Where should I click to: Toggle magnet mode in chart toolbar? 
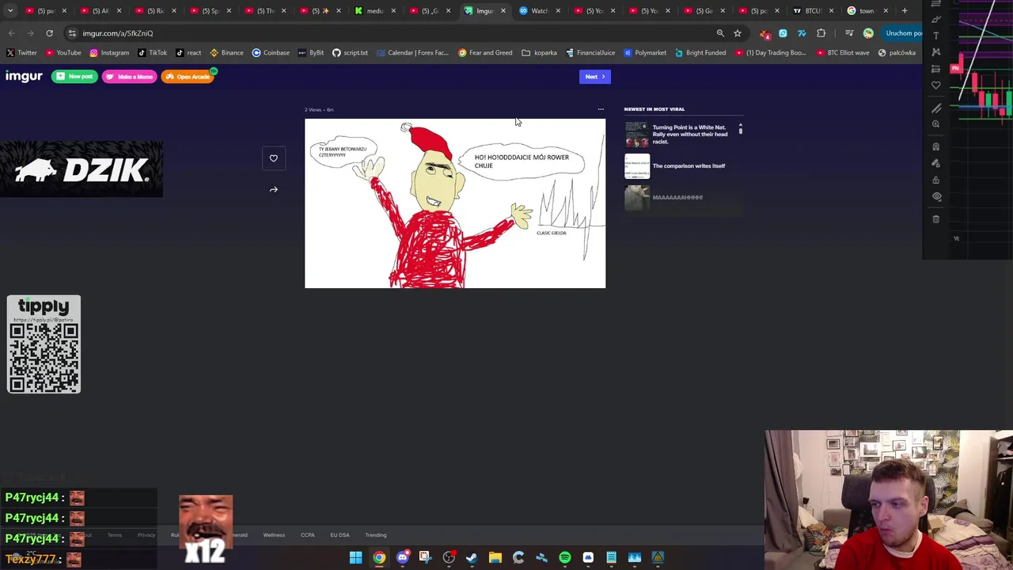pyautogui.click(x=936, y=146)
